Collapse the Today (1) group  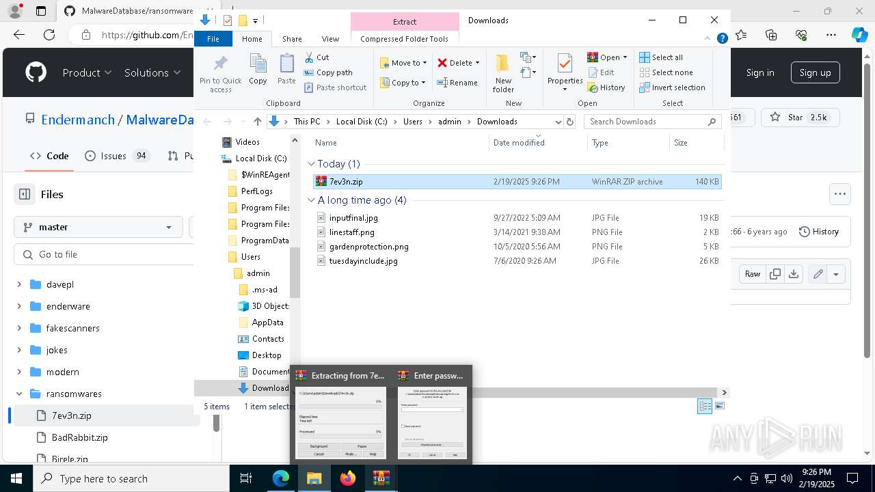312,164
